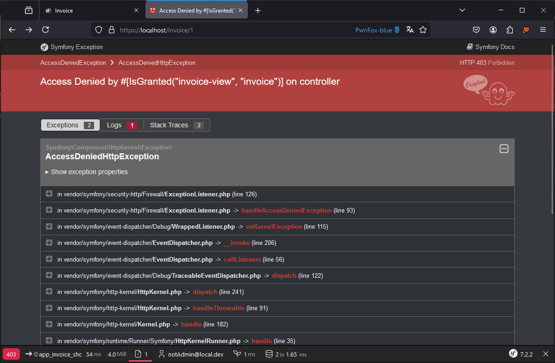Click the URL address field
The width and height of the screenshot is (555, 363).
232,30
